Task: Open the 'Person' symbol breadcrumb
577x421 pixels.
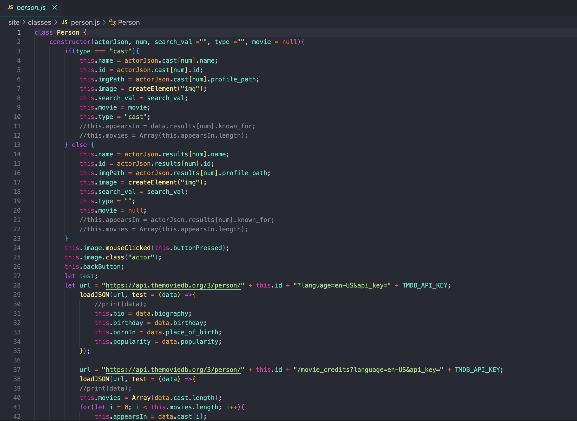Action: point(129,22)
